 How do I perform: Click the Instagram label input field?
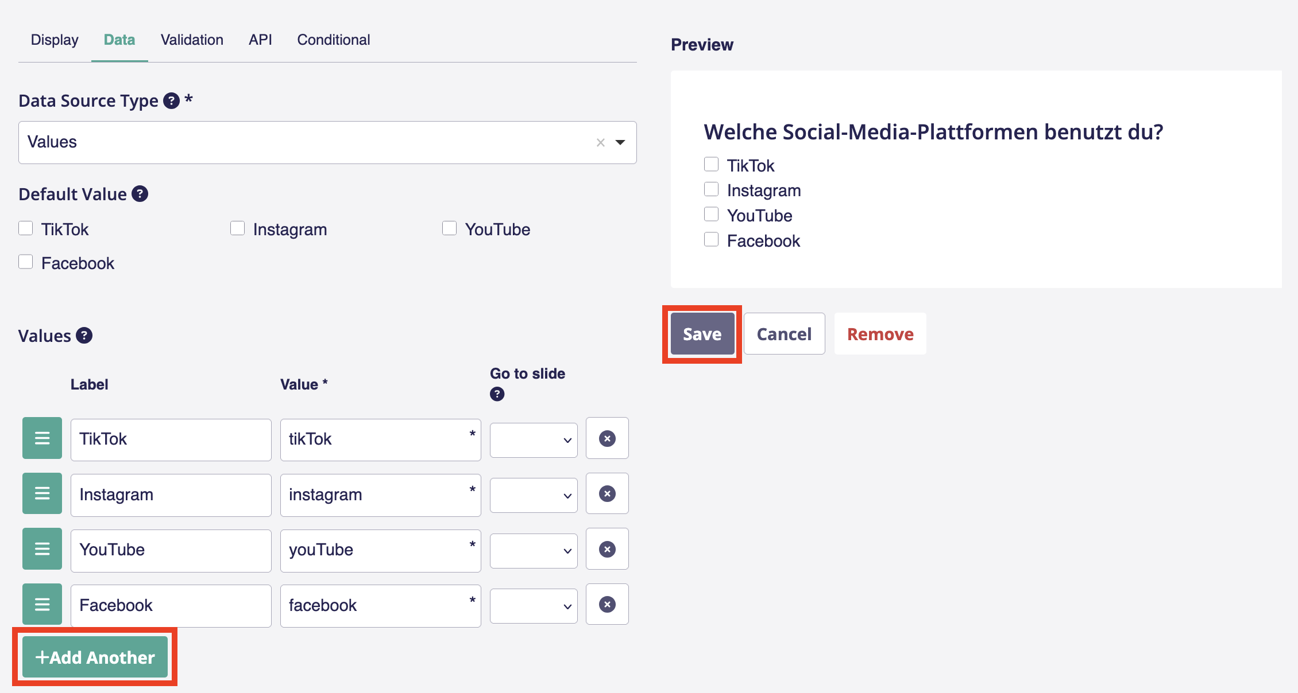[171, 495]
